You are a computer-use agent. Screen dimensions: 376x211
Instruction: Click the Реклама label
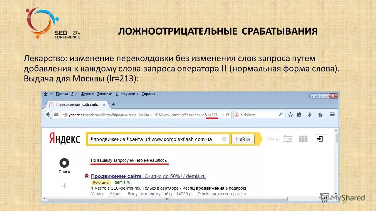point(101,182)
